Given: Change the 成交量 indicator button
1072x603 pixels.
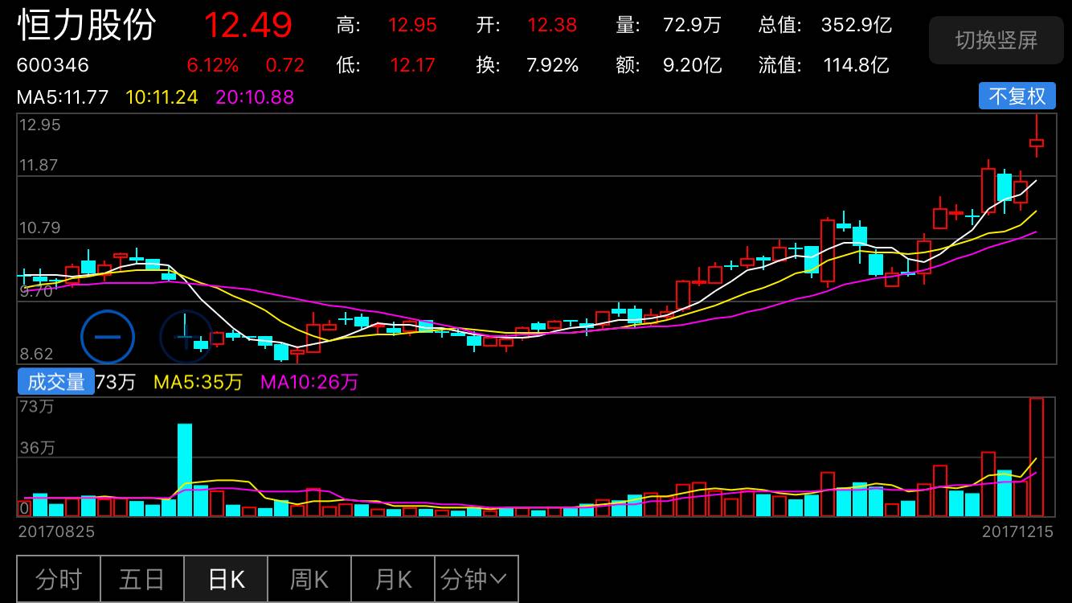Looking at the screenshot, I should 55,381.
